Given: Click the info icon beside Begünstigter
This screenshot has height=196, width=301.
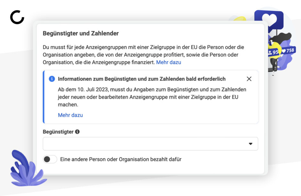Looking at the screenshot, I should pos(77,132).
